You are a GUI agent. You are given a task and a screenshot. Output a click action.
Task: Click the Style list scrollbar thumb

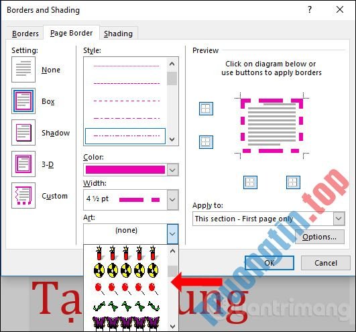click(172, 78)
